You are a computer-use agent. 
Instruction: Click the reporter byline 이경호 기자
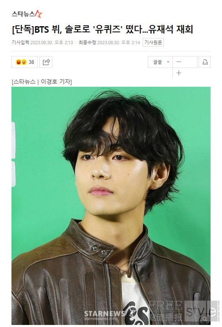click(56, 81)
